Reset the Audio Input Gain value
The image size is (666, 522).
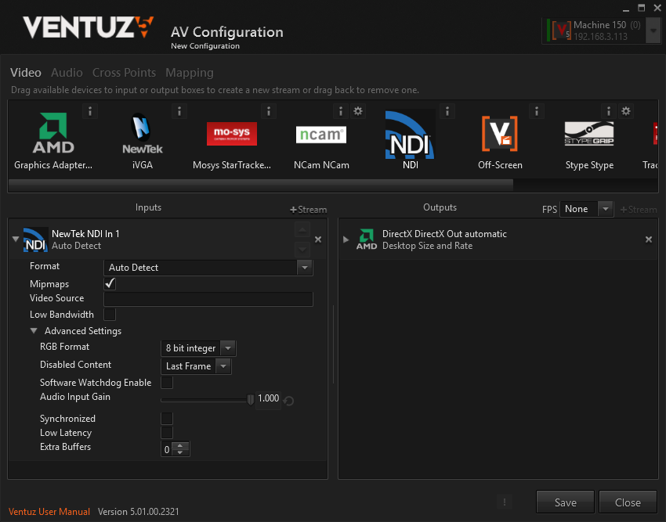tap(289, 401)
